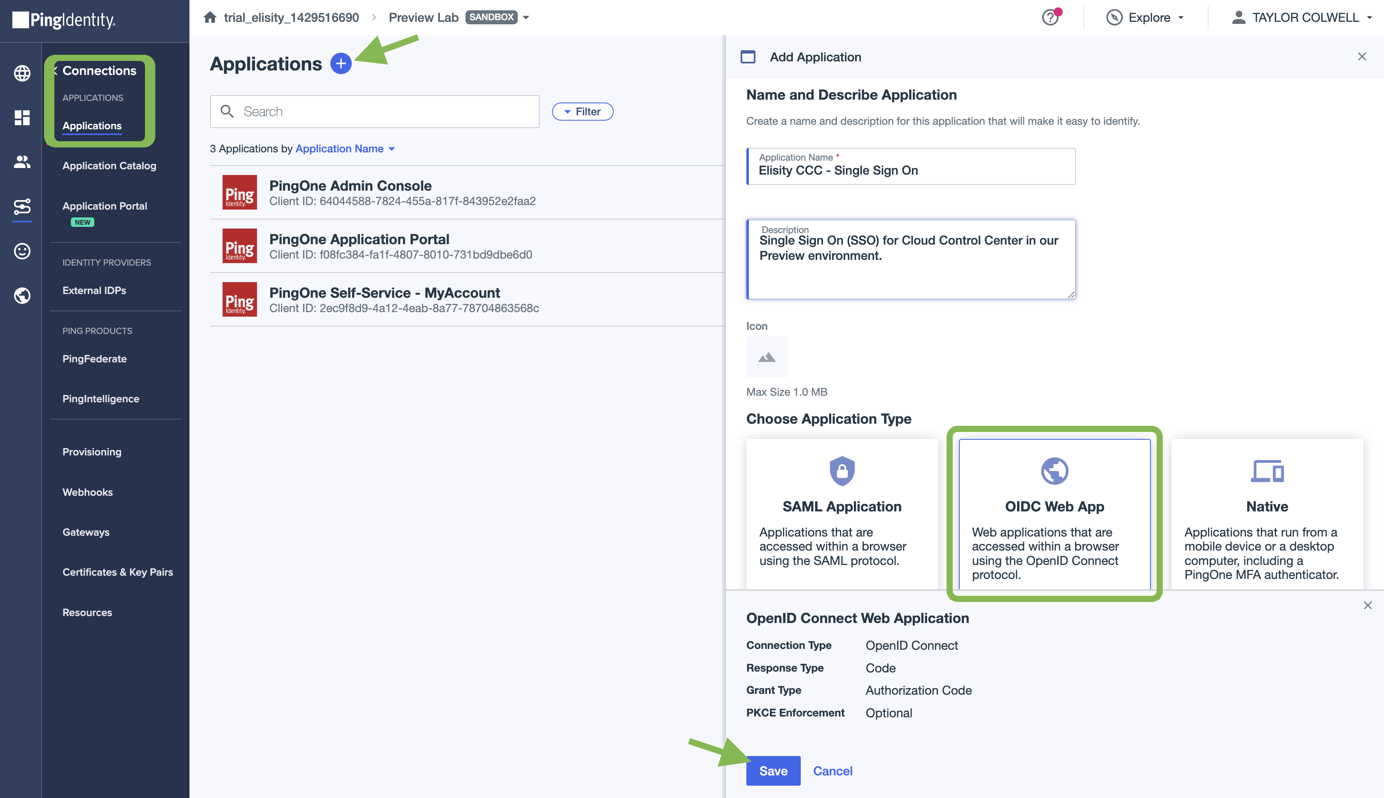Click the help question mark icon
The image size is (1384, 798).
1050,18
